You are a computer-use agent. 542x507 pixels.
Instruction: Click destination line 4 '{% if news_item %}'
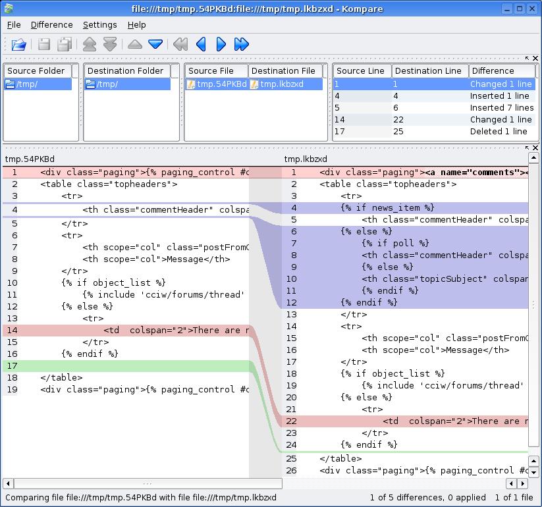[406, 207]
